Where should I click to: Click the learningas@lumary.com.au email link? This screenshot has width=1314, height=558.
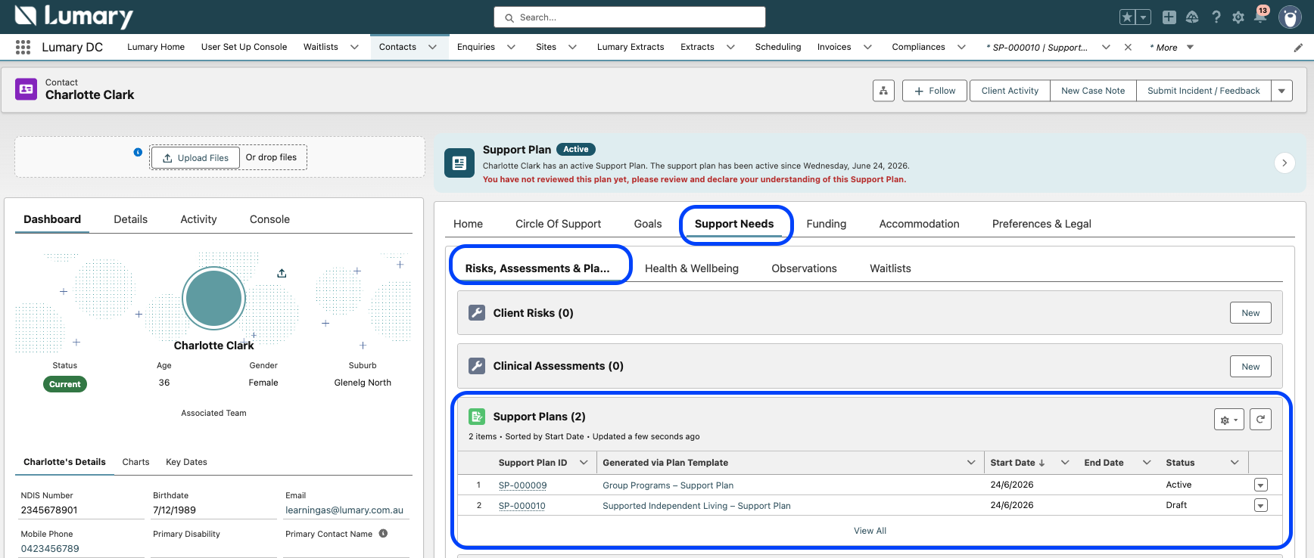344,510
